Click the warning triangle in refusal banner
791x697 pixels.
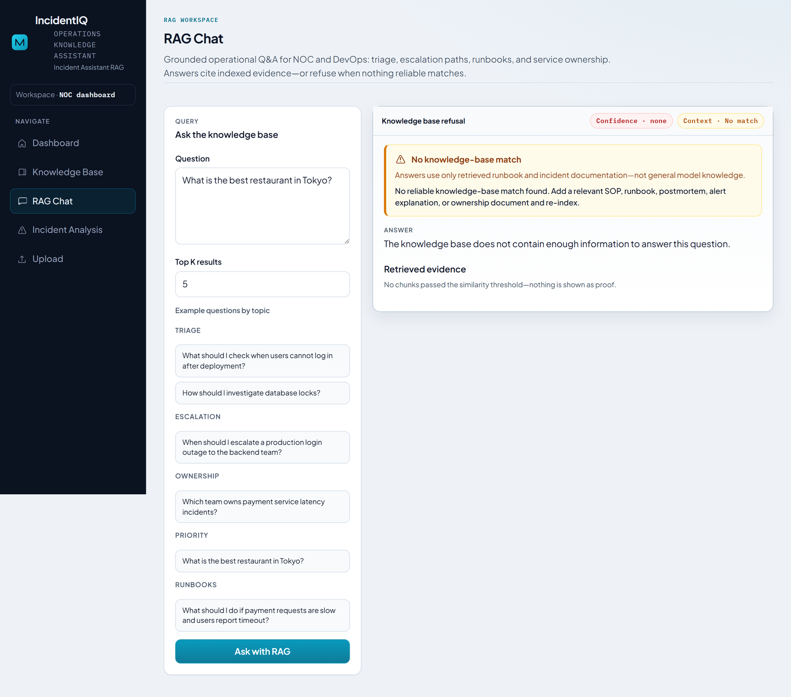(x=401, y=160)
